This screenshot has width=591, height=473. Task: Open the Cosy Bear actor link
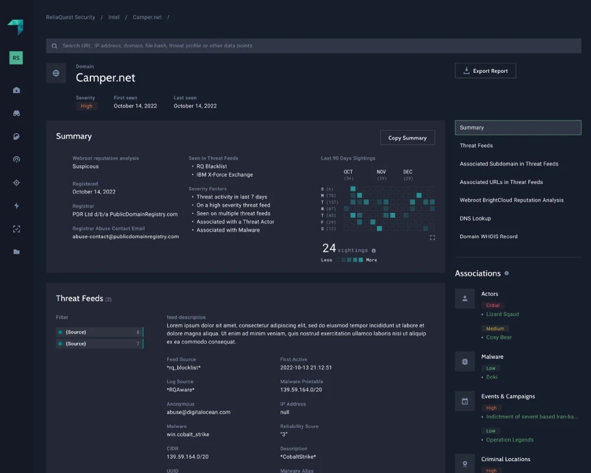click(499, 337)
